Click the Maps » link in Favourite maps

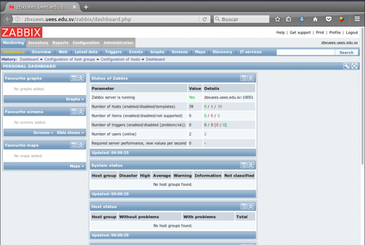(x=77, y=166)
